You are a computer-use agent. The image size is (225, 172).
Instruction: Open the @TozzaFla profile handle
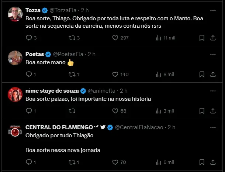[x=63, y=10]
